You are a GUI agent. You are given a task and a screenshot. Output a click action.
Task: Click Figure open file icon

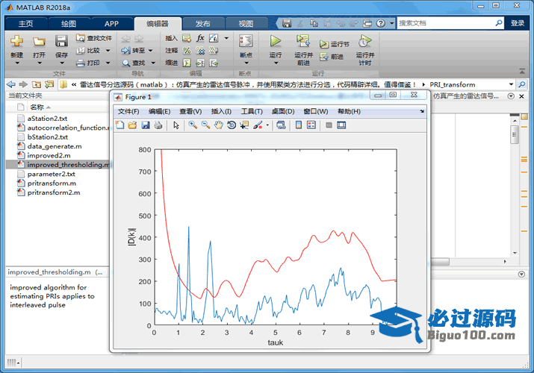click(132, 125)
